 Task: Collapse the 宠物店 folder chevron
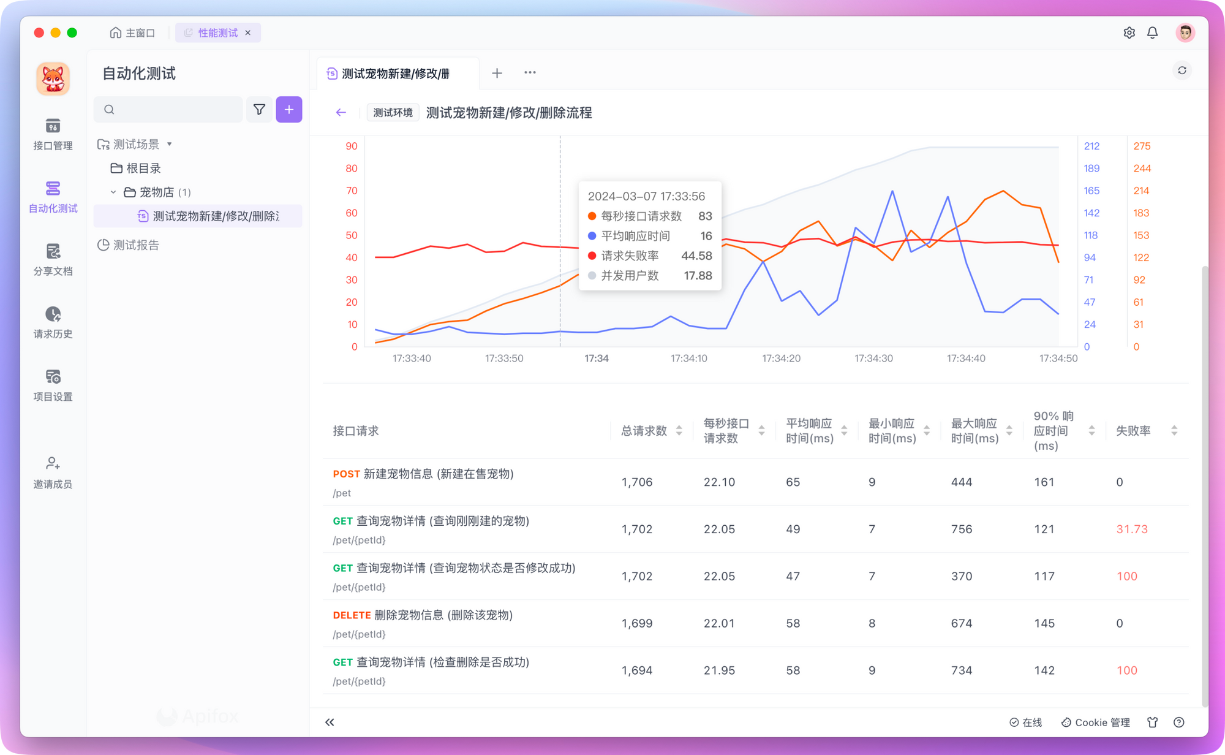[x=113, y=192]
